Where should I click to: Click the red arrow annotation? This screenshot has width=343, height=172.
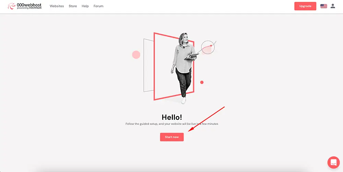click(x=206, y=119)
